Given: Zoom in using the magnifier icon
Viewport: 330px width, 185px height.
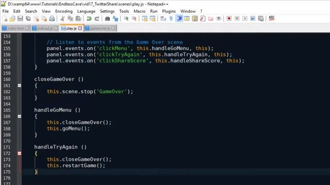Looking at the screenshot, I should (126, 18).
